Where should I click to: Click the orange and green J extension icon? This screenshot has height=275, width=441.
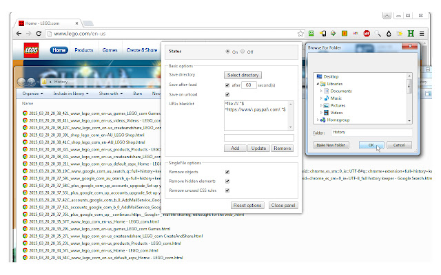345,34
